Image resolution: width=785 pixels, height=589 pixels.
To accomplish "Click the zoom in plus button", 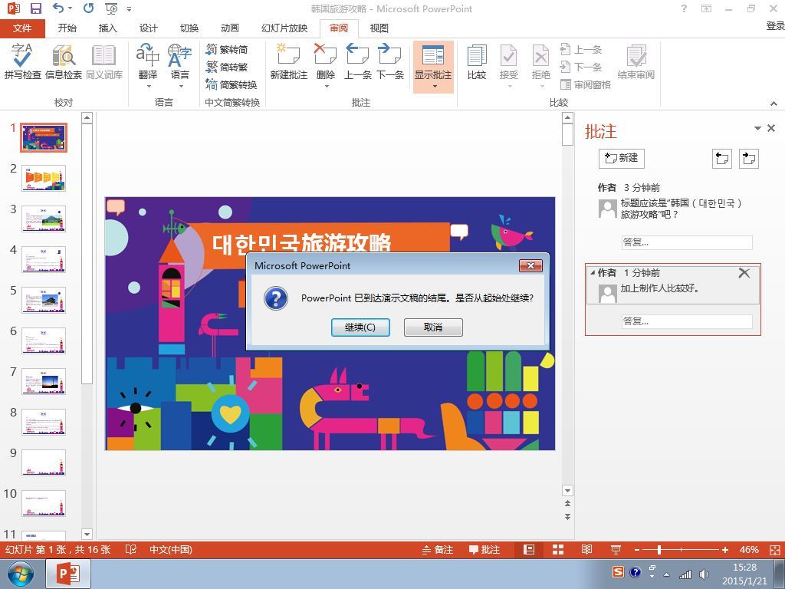I will pos(725,550).
